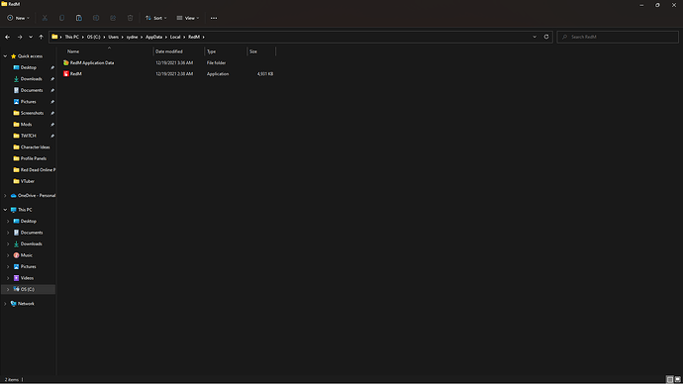
Task: Switch to large thumbnails view in status bar
Action: (677, 380)
